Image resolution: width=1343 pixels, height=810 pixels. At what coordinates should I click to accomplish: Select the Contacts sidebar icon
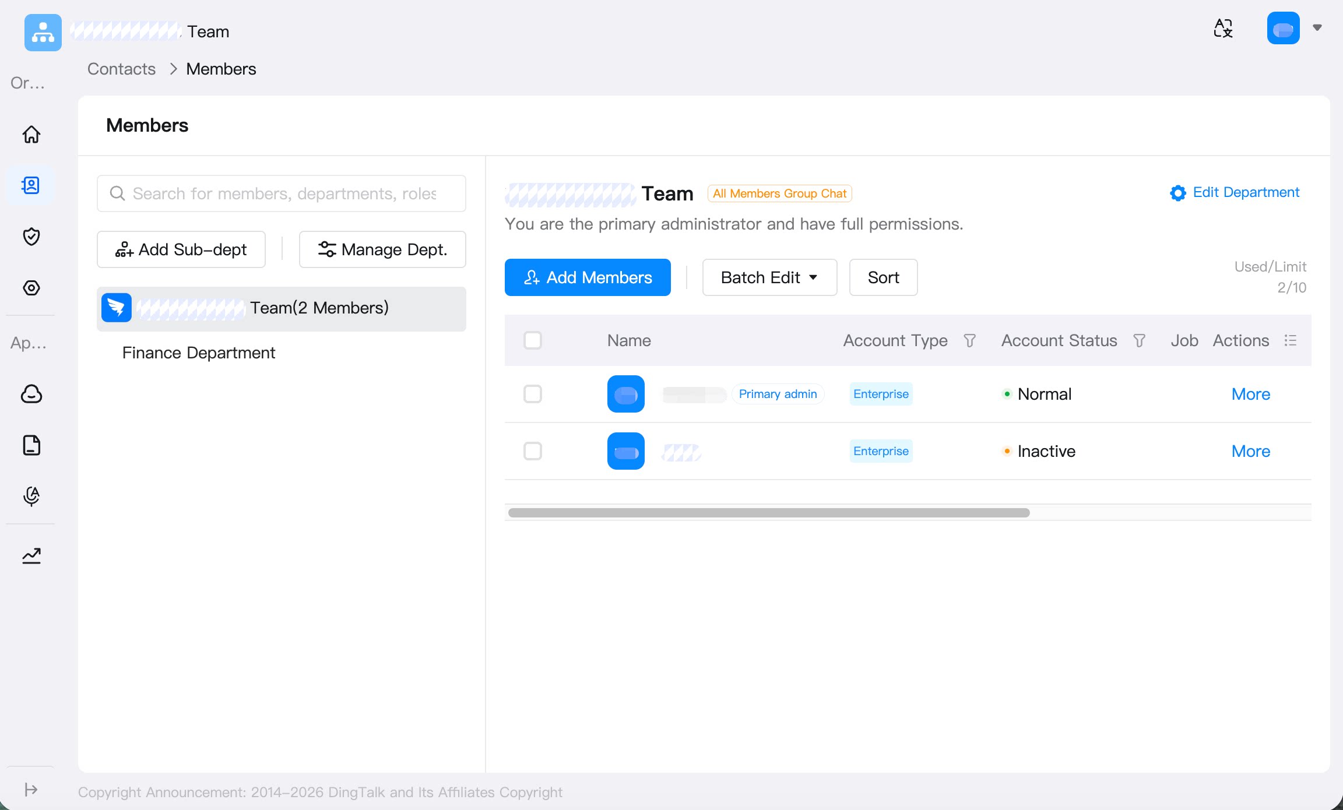click(x=31, y=185)
